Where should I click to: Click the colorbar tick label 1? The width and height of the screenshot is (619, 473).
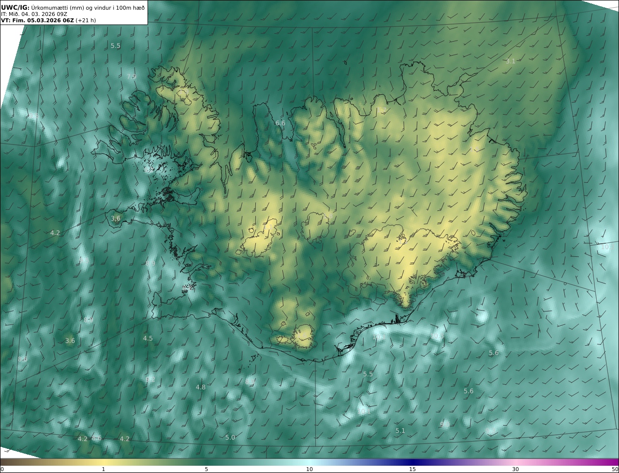click(103, 469)
